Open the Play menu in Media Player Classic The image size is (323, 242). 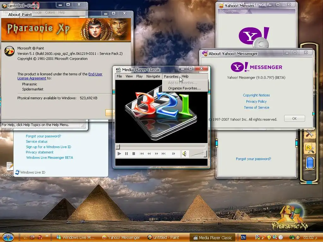139,76
